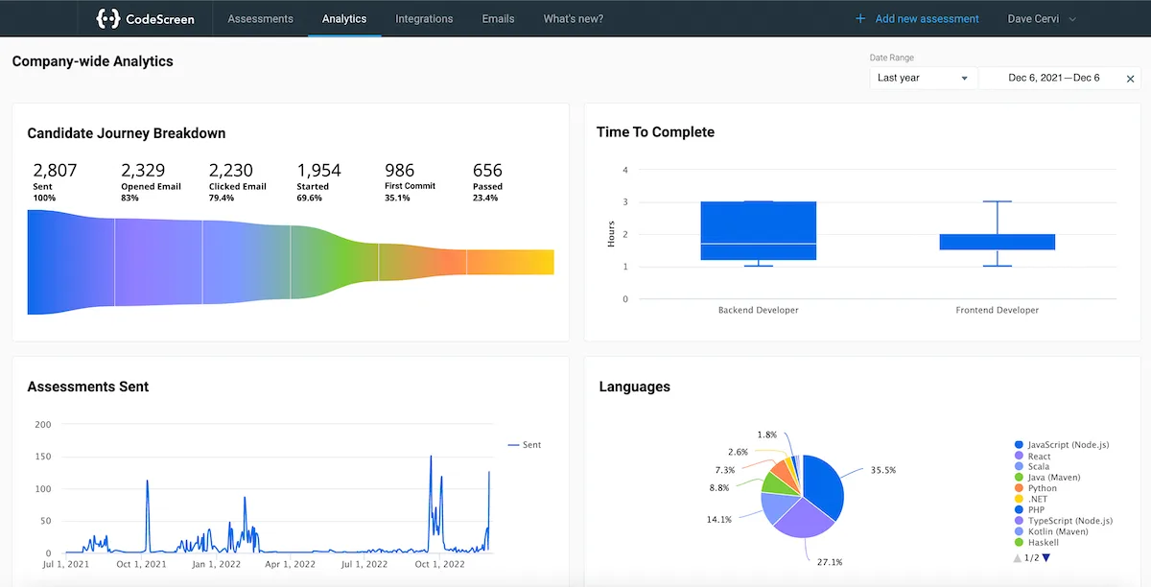The height and width of the screenshot is (587, 1151).
Task: Click the 1,954 Started stat
Action: [319, 181]
